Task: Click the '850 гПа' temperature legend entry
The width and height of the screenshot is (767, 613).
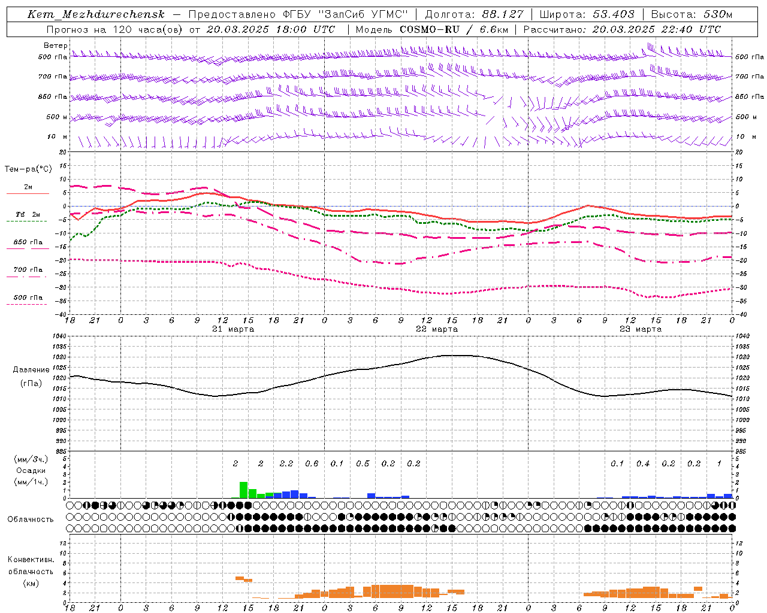Action: [28, 242]
